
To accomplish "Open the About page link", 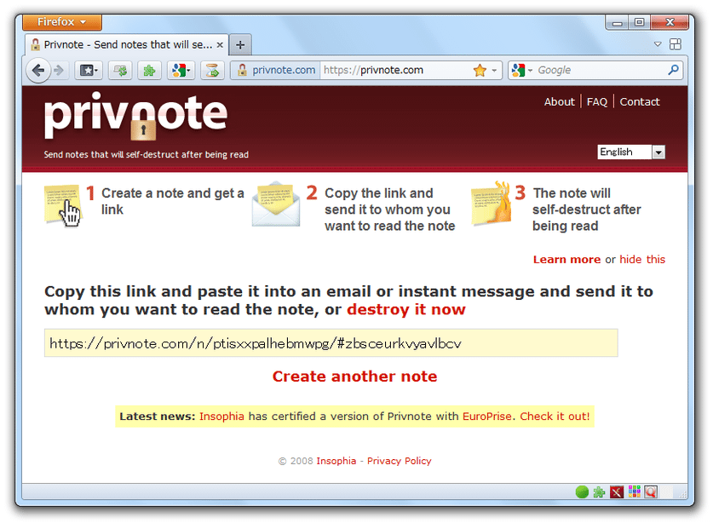I will (x=560, y=102).
